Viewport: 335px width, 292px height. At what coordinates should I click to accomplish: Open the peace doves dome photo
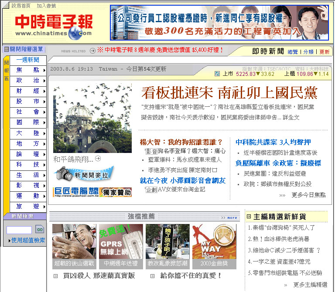[x=92, y=118]
